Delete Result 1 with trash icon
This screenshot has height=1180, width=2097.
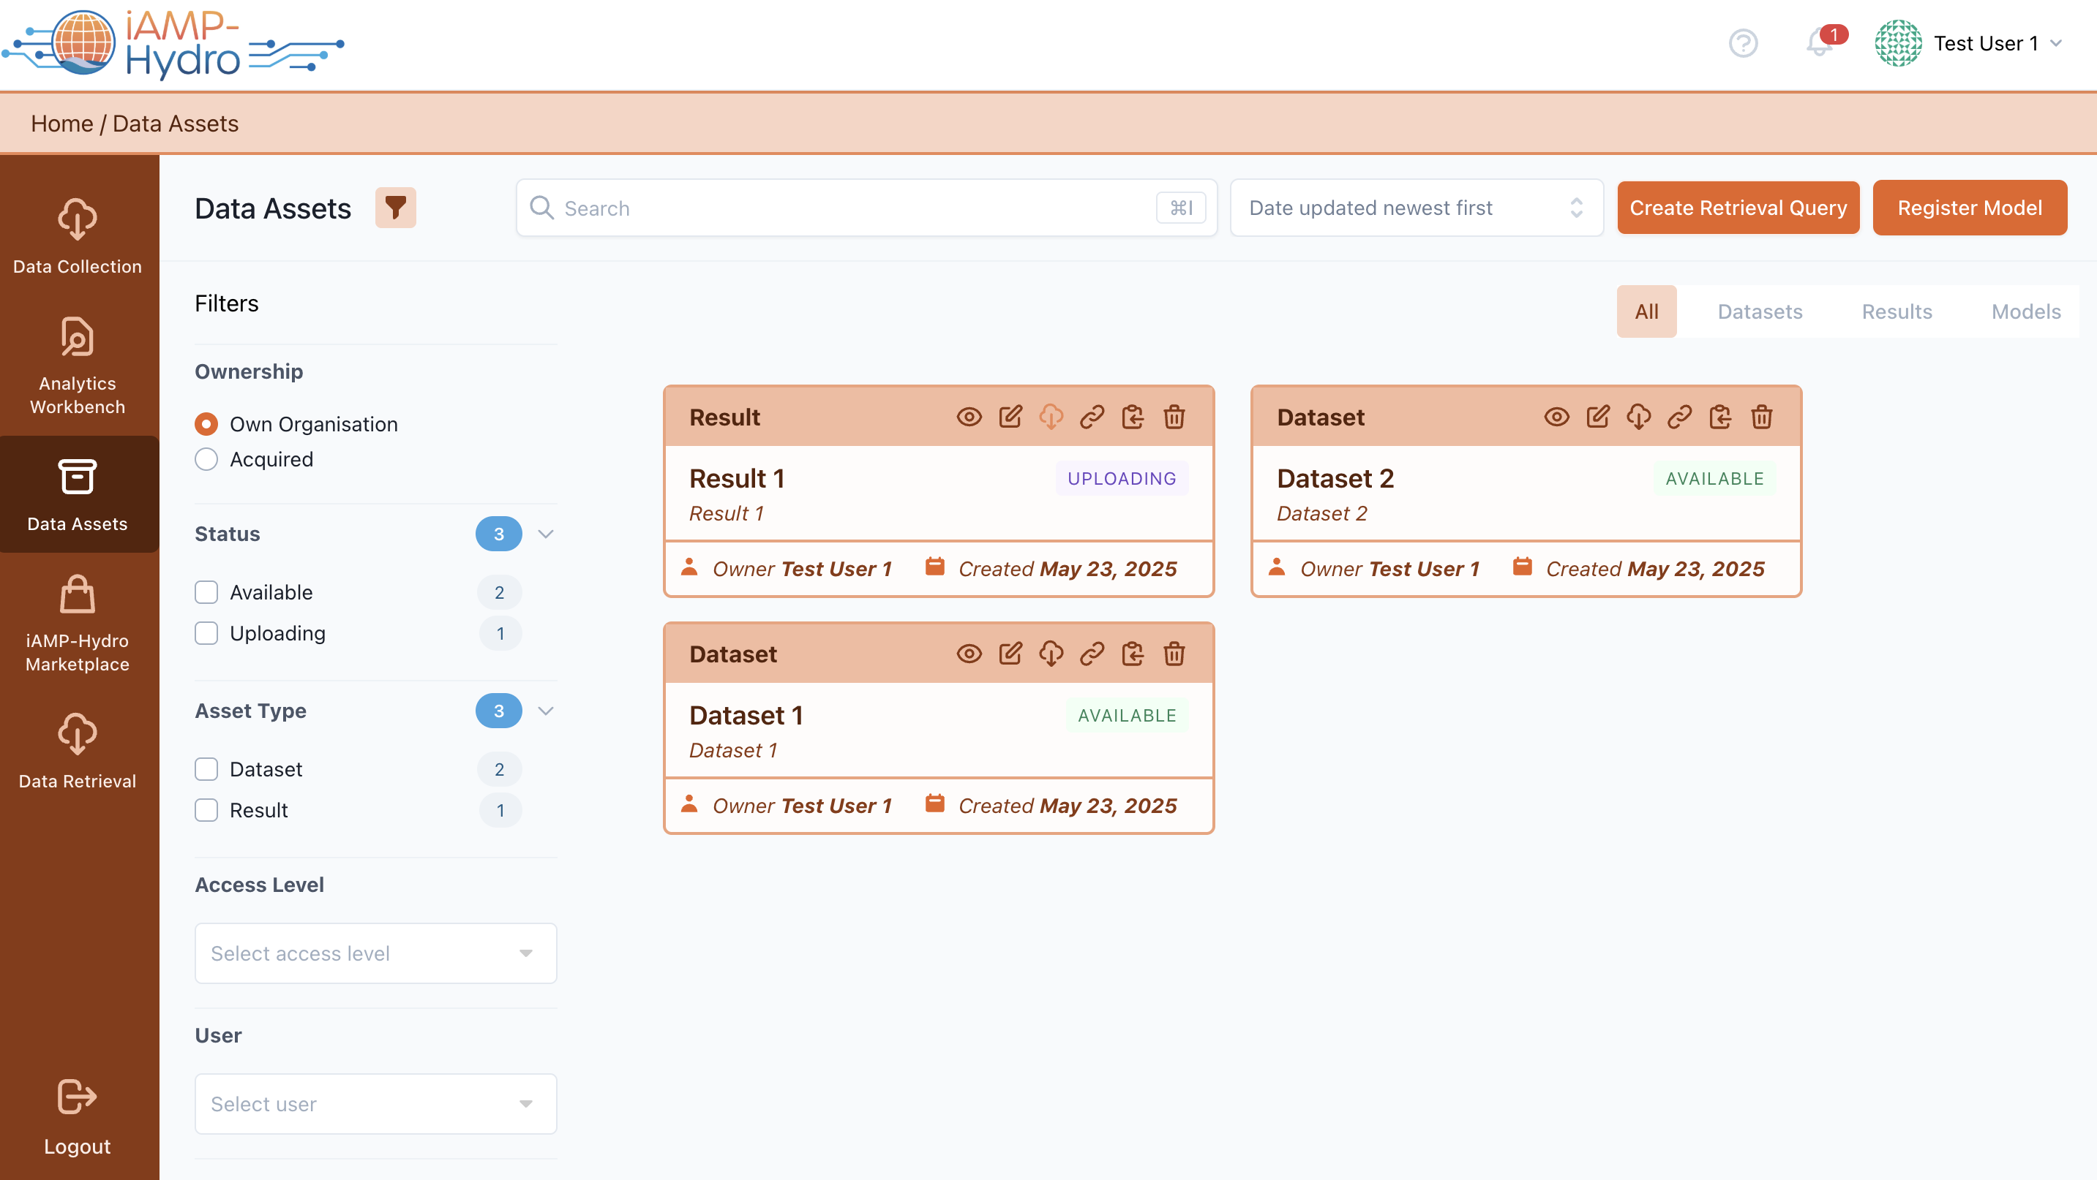(1174, 417)
